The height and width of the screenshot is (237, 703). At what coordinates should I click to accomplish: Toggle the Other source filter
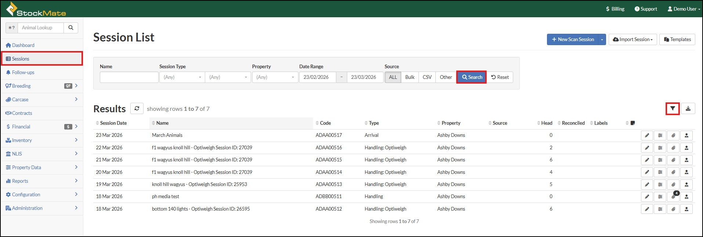(x=446, y=77)
